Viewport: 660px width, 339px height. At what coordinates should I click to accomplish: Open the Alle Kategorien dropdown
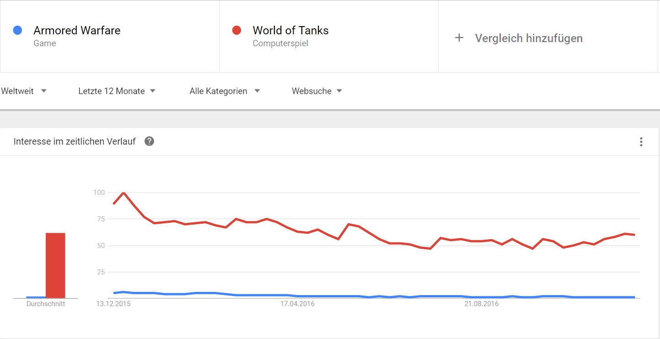click(225, 91)
